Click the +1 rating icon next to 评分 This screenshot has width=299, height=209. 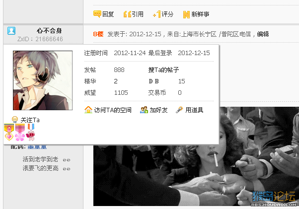pyautogui.click(x=157, y=14)
